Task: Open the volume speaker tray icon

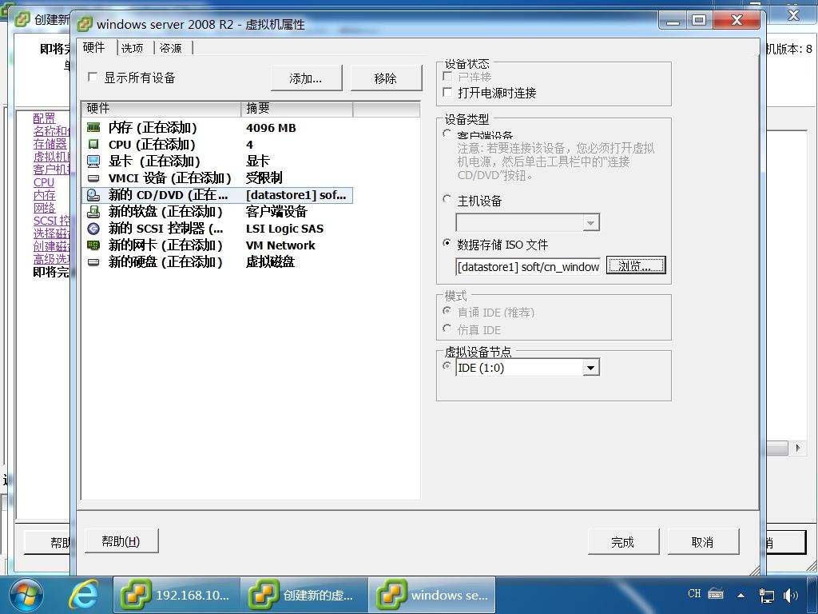Action: click(790, 595)
